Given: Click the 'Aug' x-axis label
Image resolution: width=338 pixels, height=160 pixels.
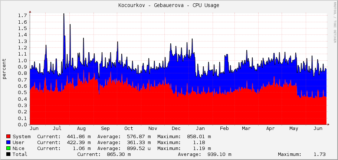Looking at the screenshot, I should (81, 129).
